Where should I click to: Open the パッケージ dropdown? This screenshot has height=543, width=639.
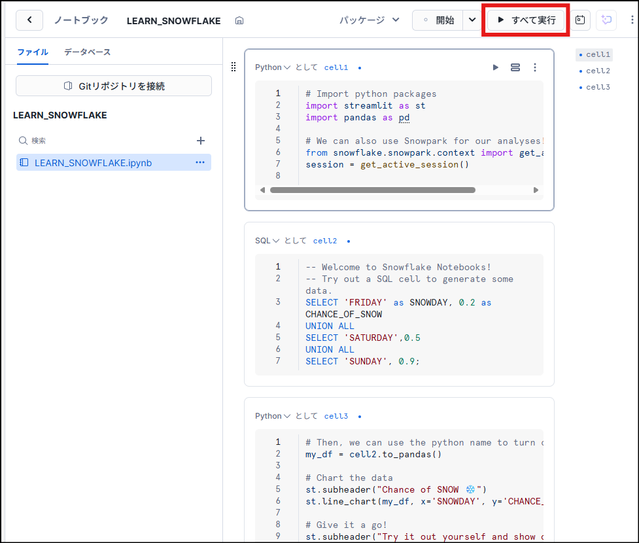(x=370, y=20)
